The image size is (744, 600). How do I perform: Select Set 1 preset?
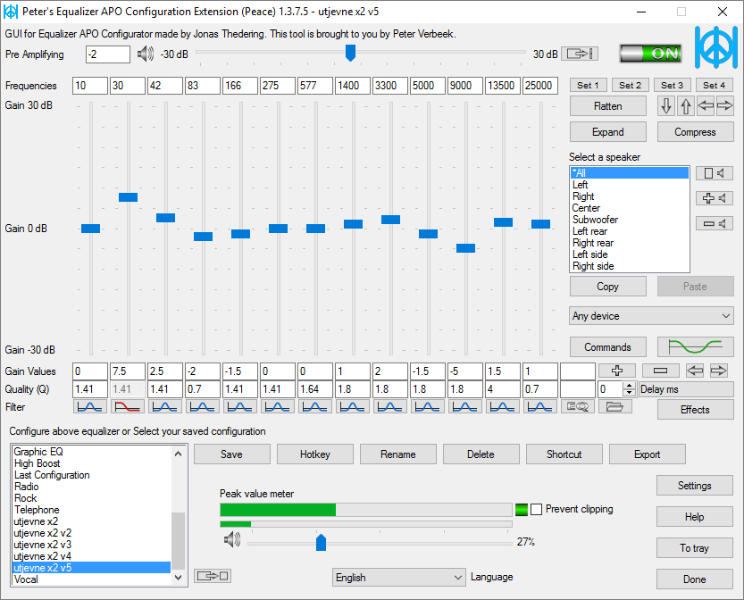point(588,86)
